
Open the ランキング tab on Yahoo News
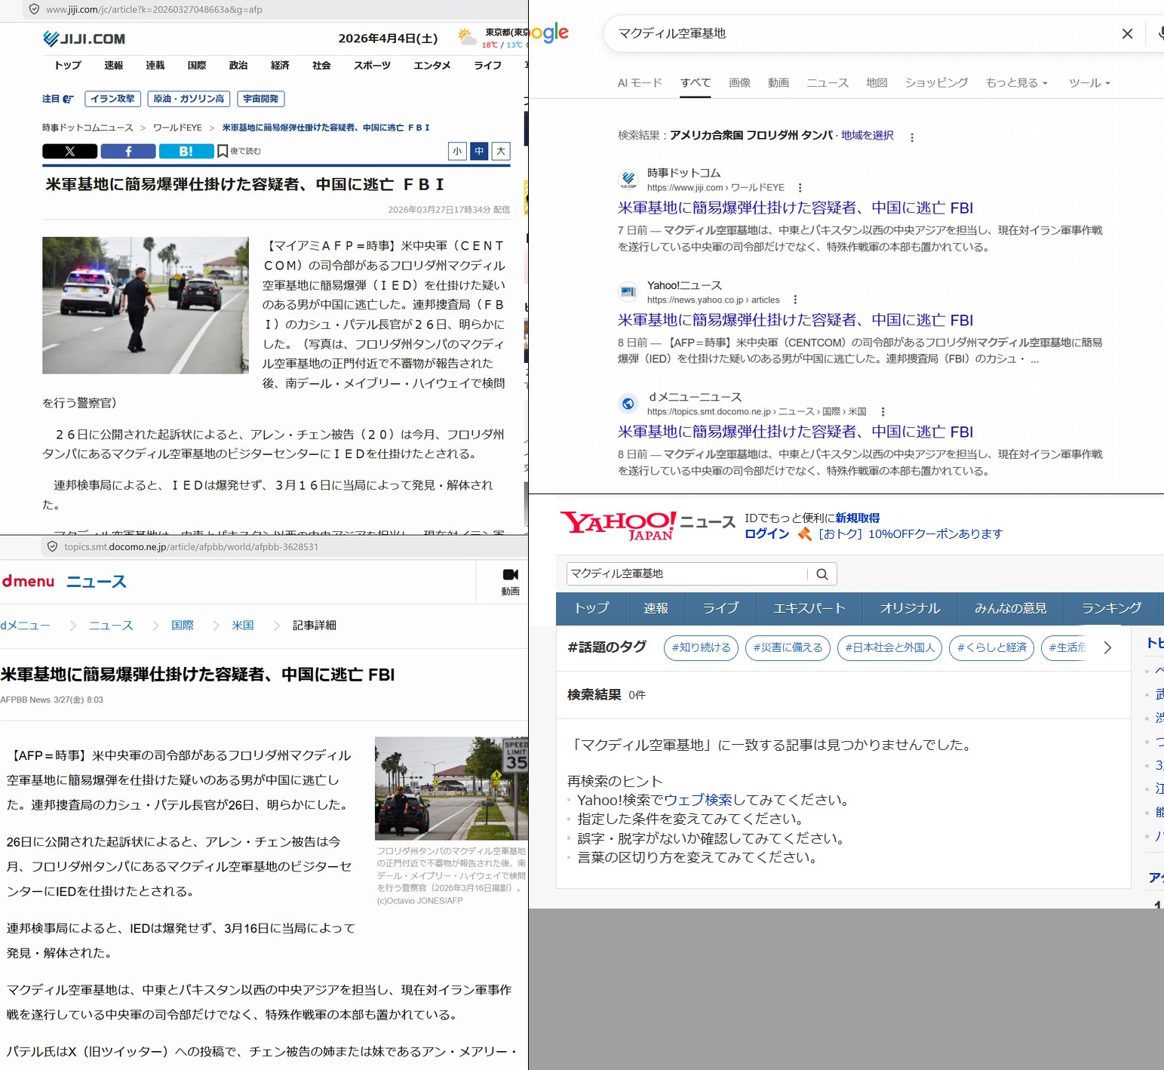[1110, 608]
